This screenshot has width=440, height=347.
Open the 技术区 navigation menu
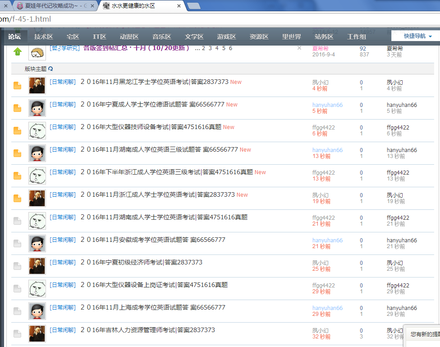tap(44, 37)
